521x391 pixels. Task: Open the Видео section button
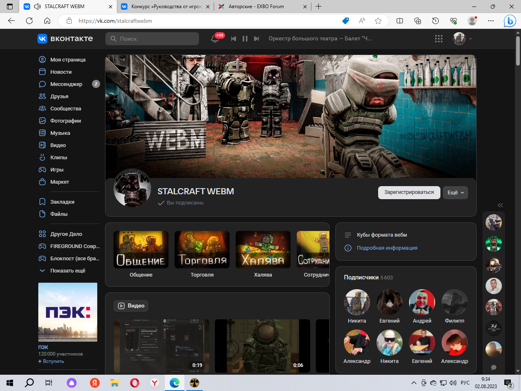(x=131, y=305)
